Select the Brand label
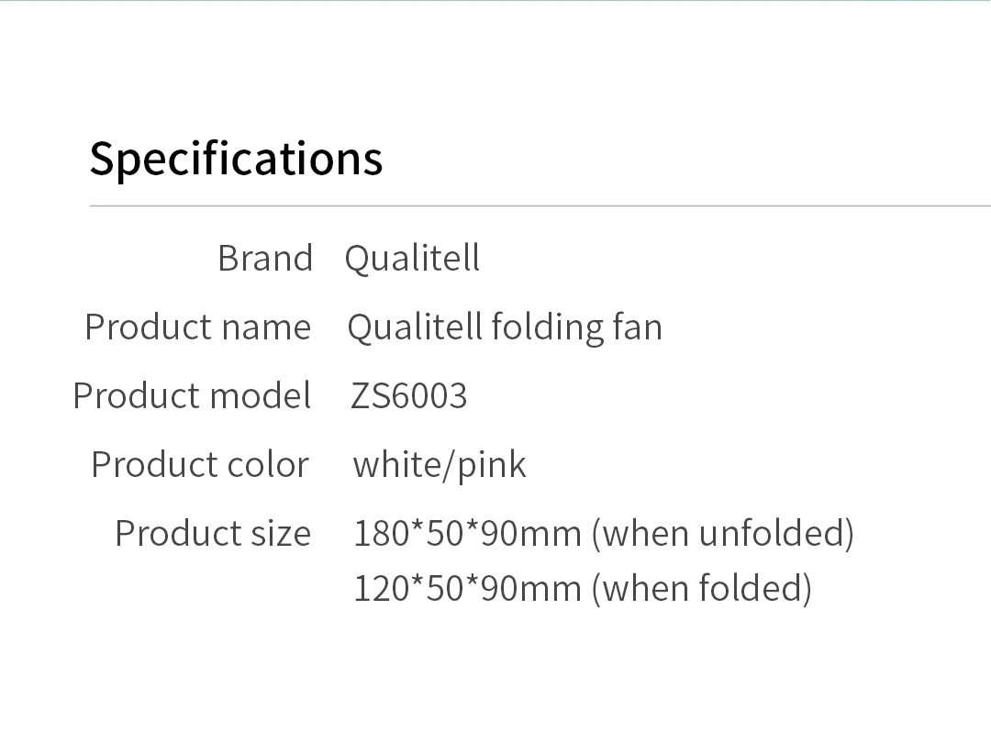Screen dimensions: 991x743 tap(265, 258)
